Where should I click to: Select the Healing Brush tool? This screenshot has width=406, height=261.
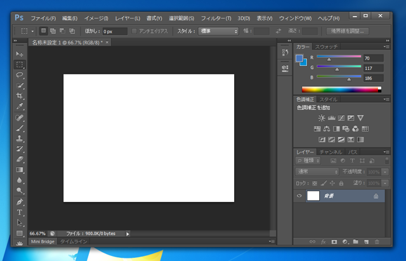coord(20,117)
